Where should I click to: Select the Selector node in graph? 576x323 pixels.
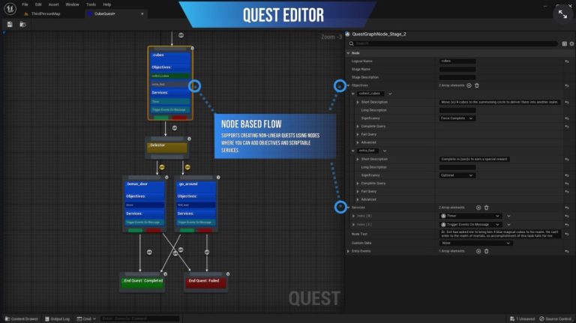pyautogui.click(x=166, y=148)
